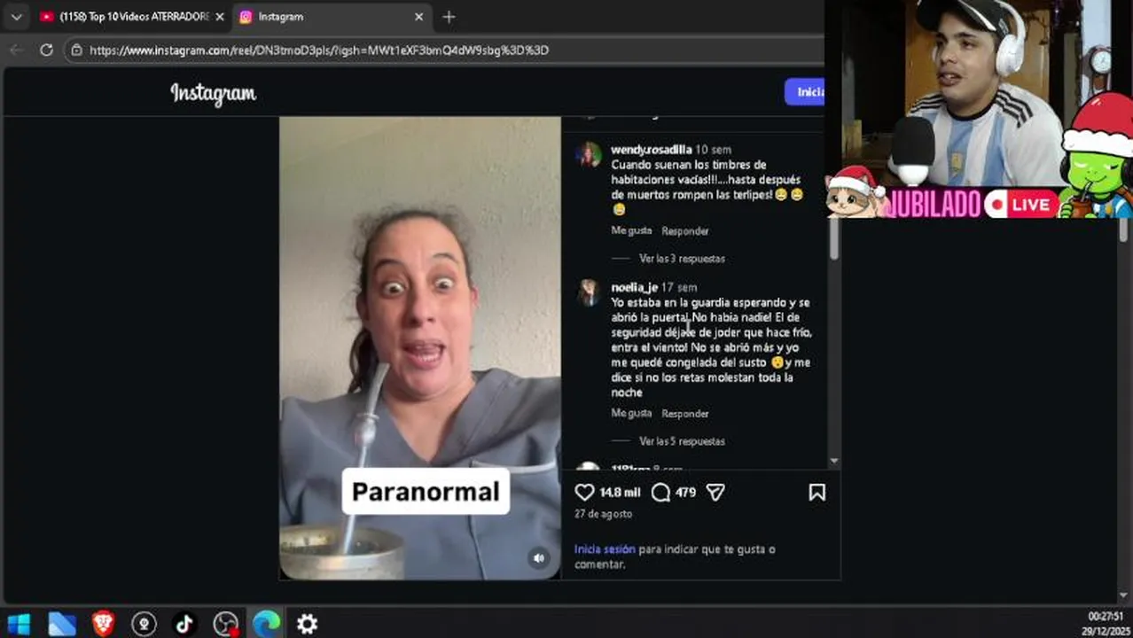The height and width of the screenshot is (638, 1133).
Task: Click the 10 sem timestamp on wendy.rosadilla's comment
Action: pos(713,150)
